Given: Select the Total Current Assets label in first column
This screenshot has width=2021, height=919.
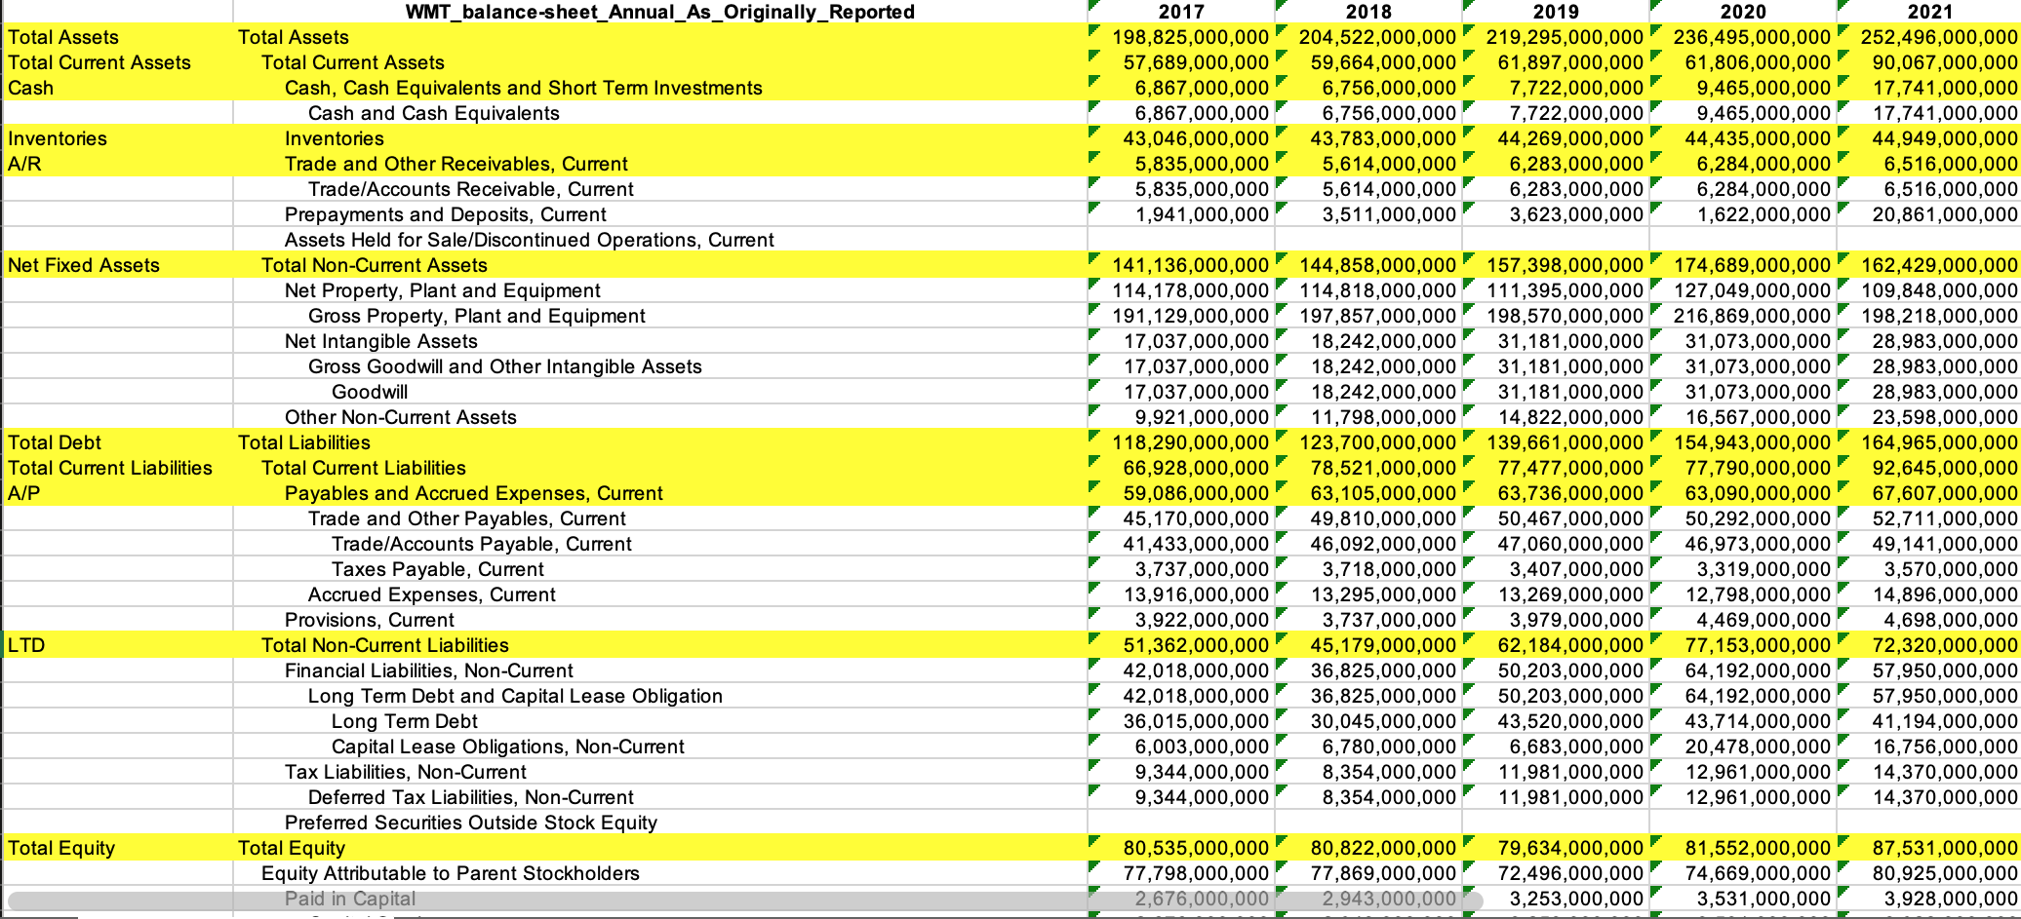Looking at the screenshot, I should click(117, 62).
